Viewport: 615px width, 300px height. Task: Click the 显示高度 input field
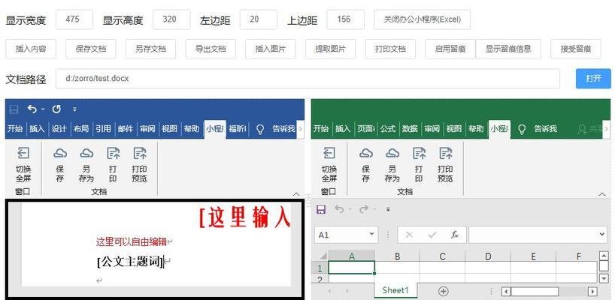(x=171, y=19)
